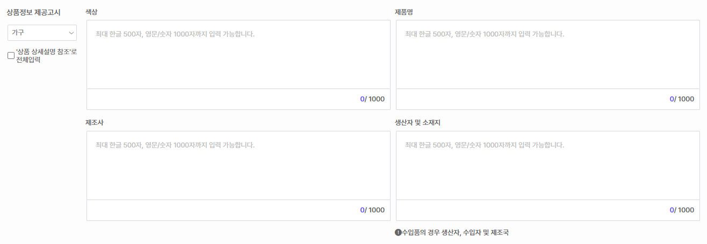Click the 색상 character counter 0/1000

(x=372, y=99)
